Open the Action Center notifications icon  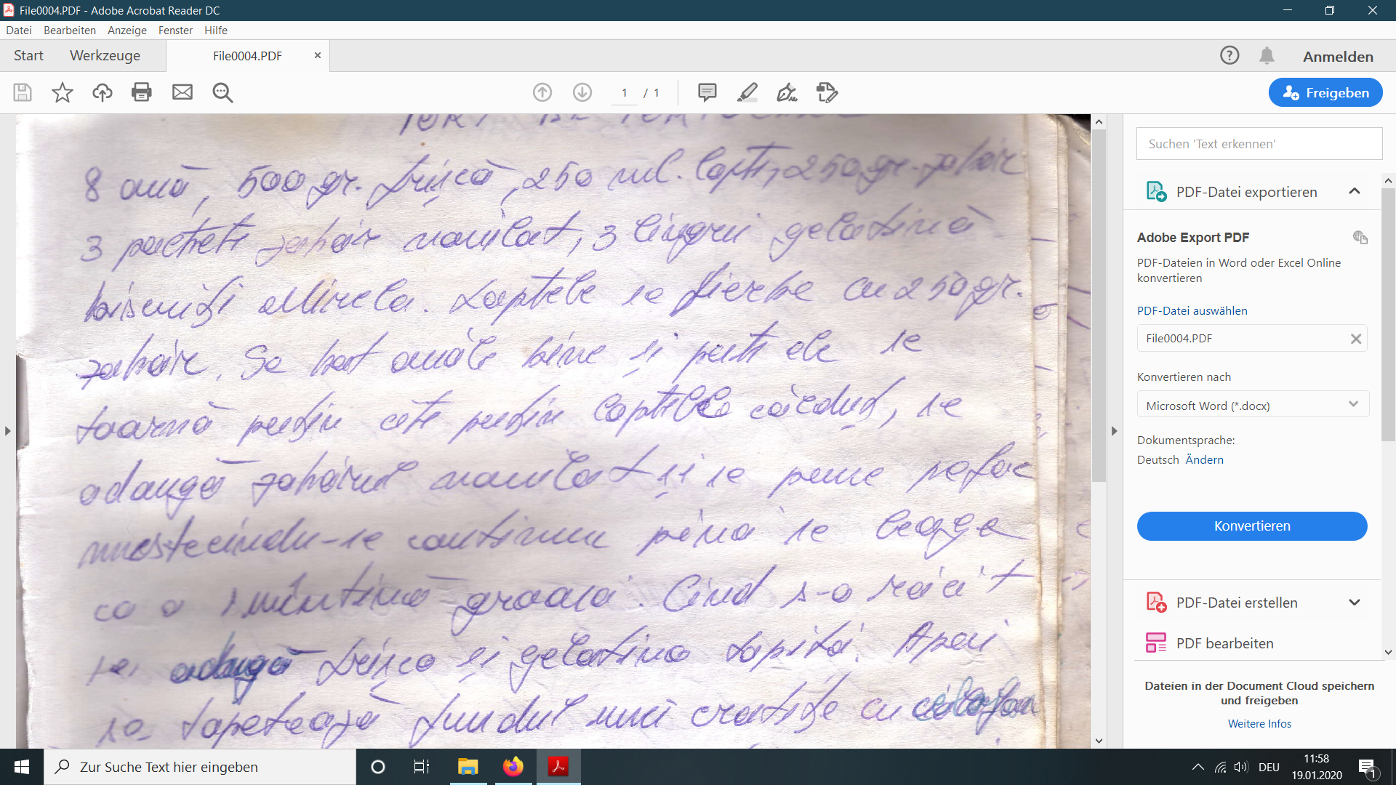1368,768
